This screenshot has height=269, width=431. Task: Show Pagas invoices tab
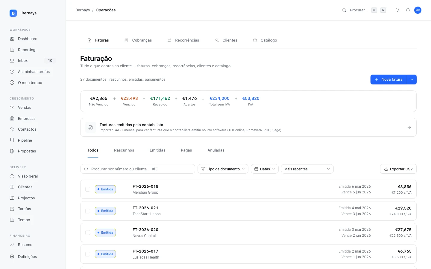pyautogui.click(x=186, y=150)
